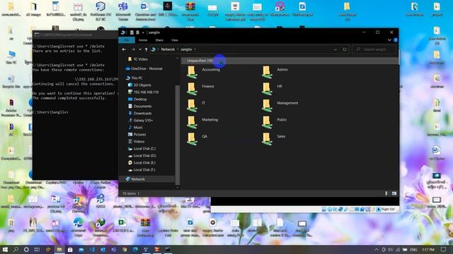453x254 pixels.
Task: Open the Public shared folder
Action: 275,122
